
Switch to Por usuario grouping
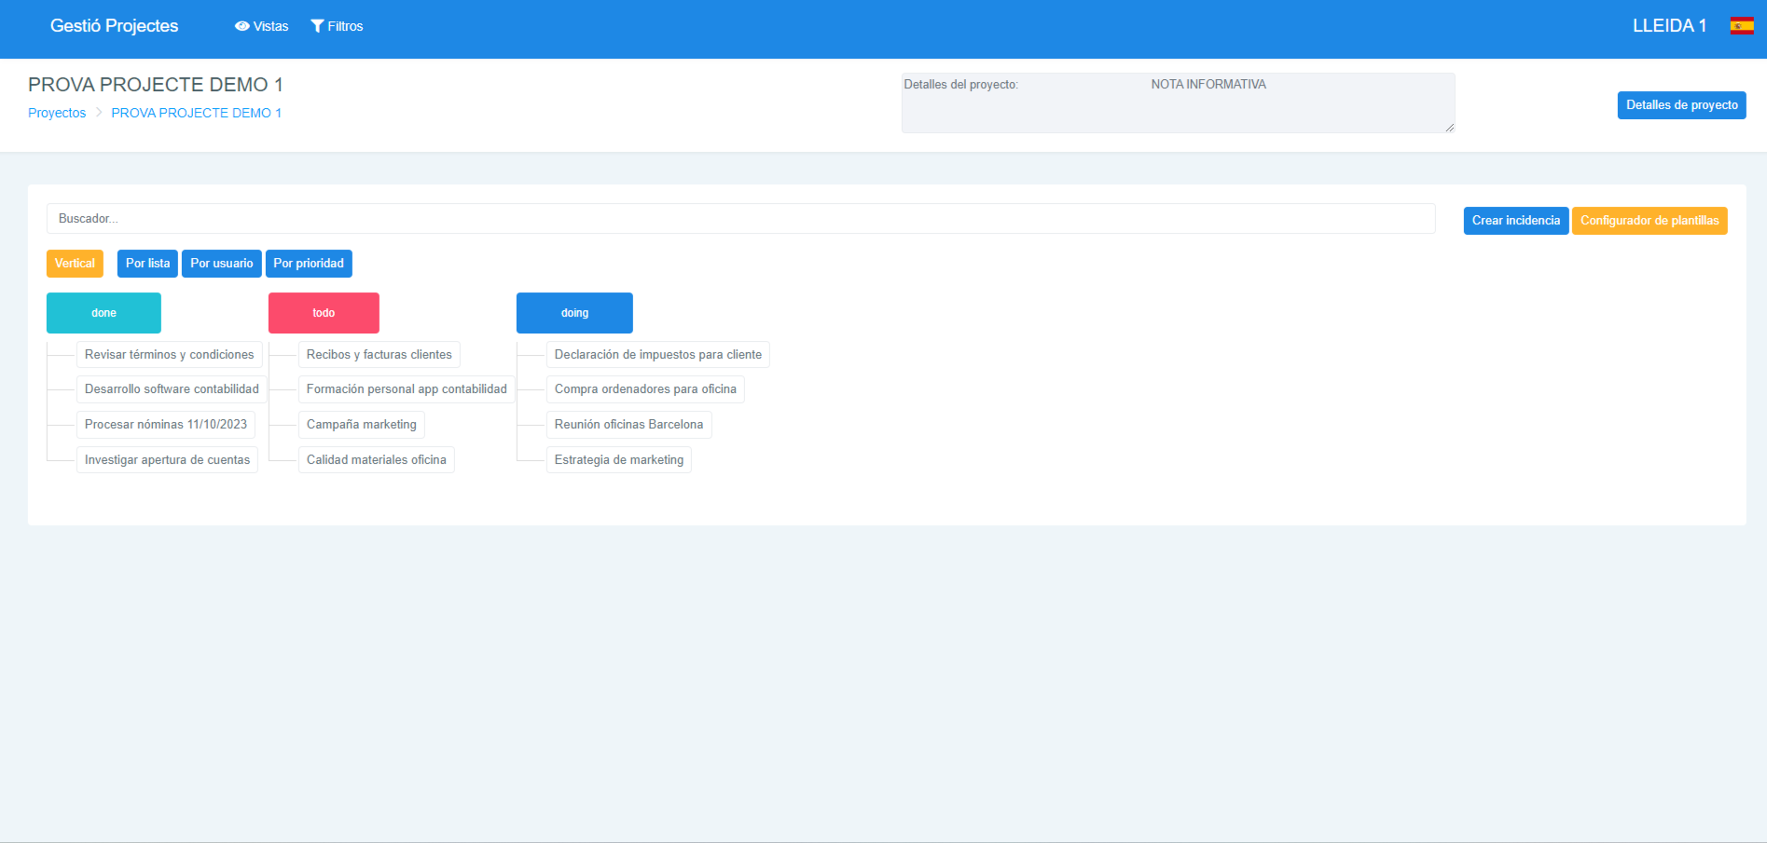tap(221, 264)
